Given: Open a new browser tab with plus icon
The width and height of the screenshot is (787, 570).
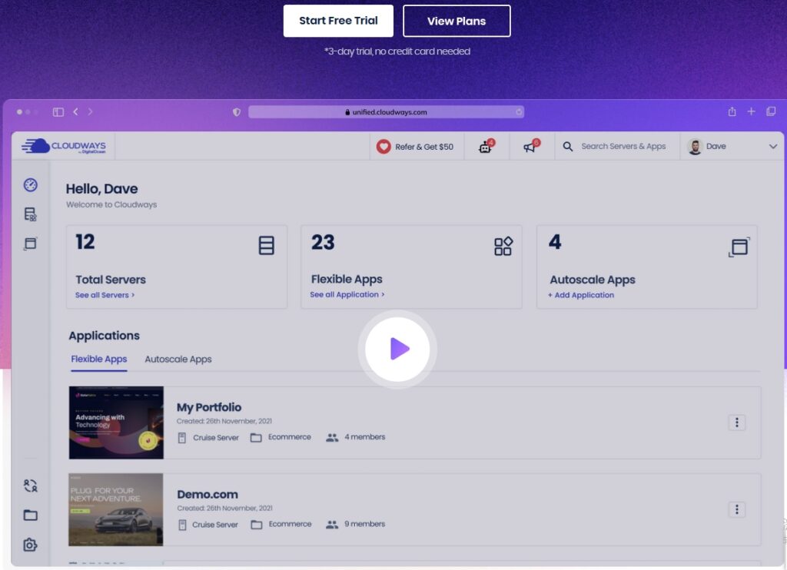Looking at the screenshot, I should (751, 112).
